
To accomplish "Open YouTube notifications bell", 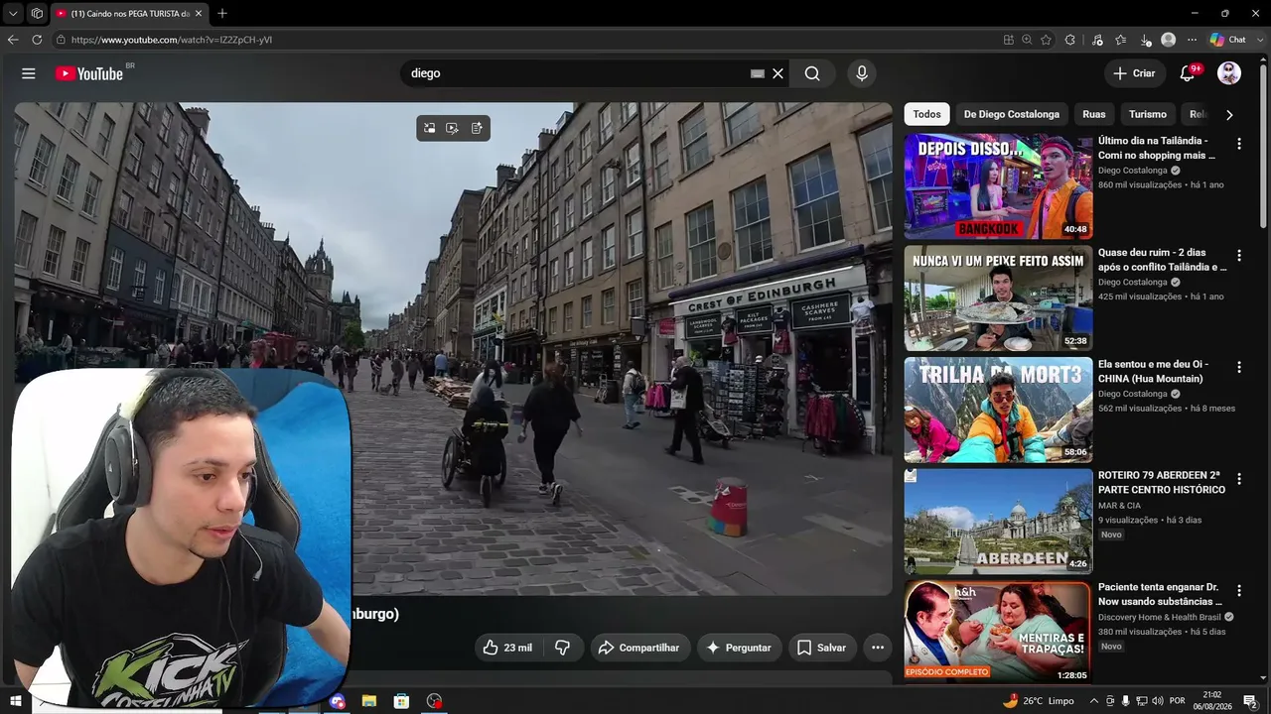I will click(x=1188, y=73).
